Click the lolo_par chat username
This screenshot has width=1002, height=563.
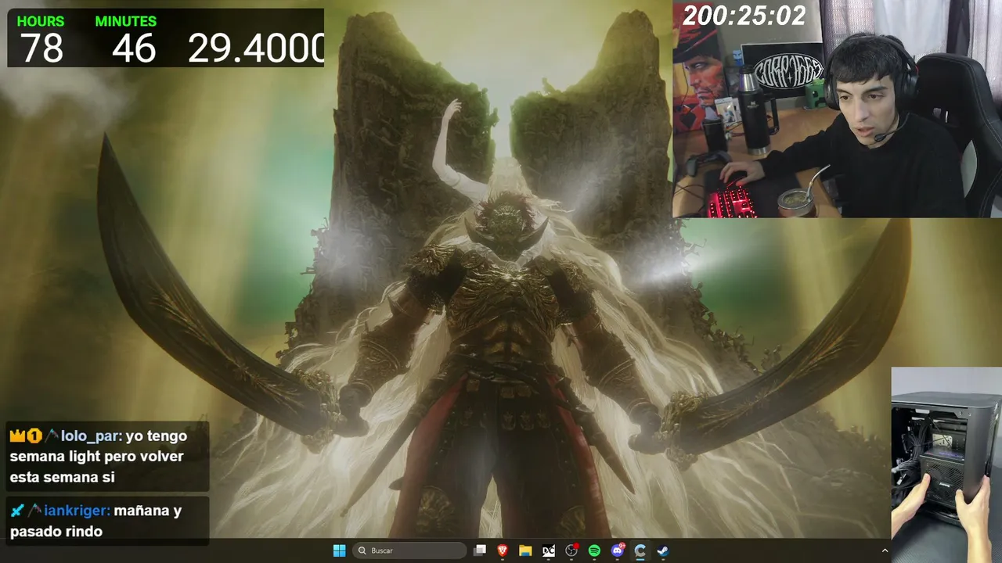point(90,436)
